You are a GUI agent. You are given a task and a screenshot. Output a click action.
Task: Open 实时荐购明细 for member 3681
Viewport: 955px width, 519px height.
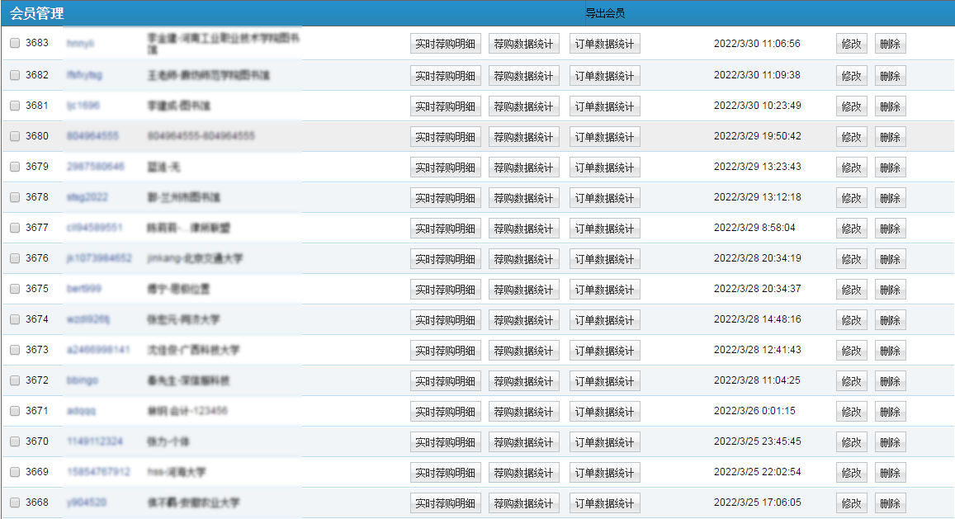pyautogui.click(x=445, y=106)
